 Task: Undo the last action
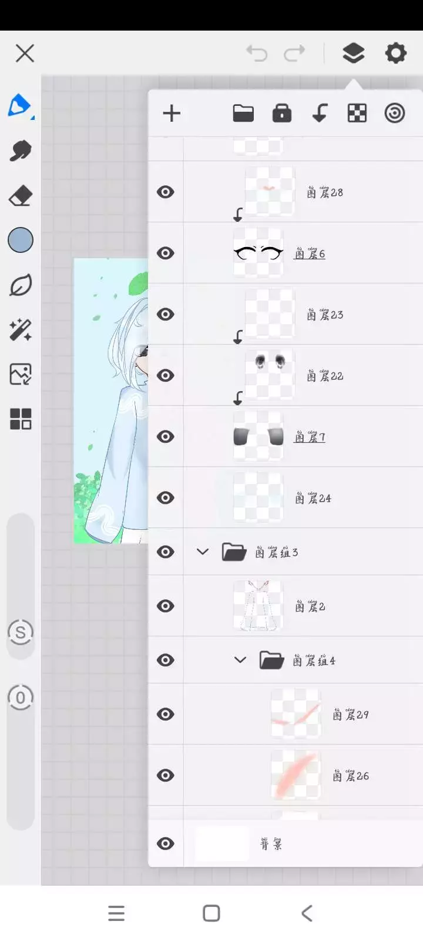point(257,54)
